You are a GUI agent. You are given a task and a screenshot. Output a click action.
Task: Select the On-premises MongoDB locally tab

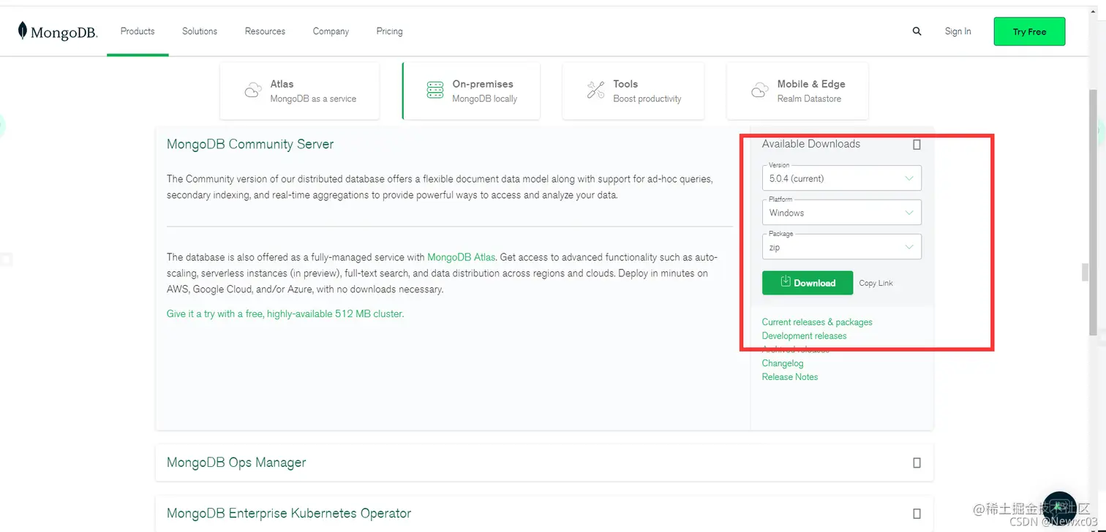click(x=471, y=91)
